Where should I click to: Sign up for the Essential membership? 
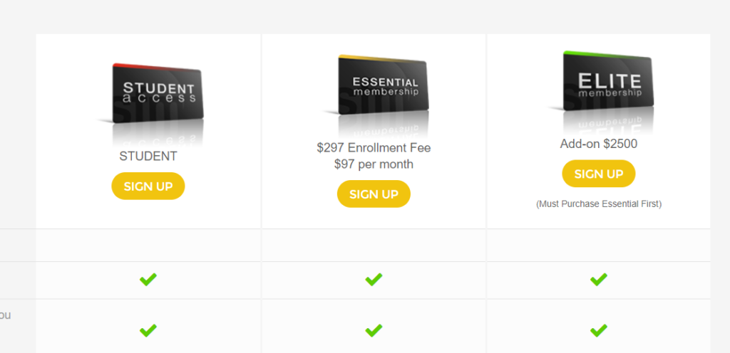click(x=374, y=194)
